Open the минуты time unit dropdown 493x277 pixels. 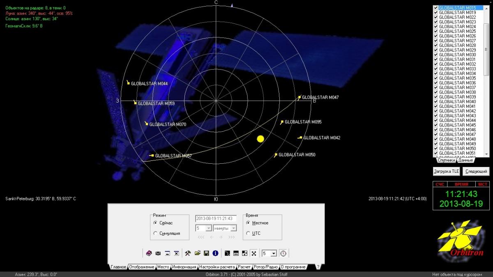click(233, 228)
